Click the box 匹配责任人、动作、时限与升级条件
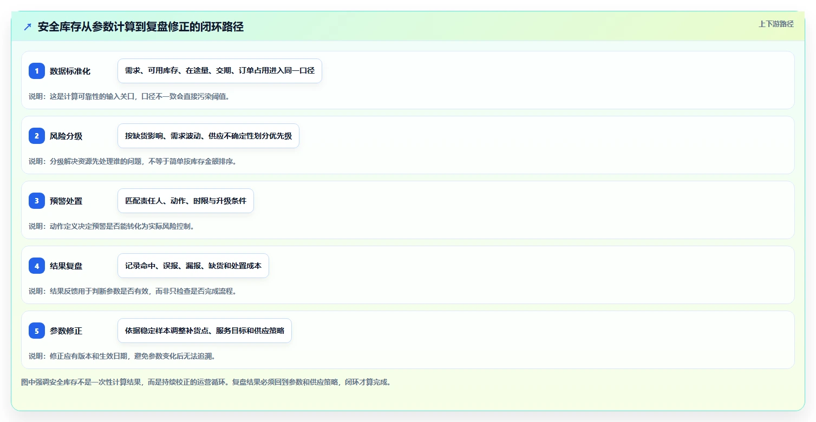The height and width of the screenshot is (422, 816). click(186, 201)
